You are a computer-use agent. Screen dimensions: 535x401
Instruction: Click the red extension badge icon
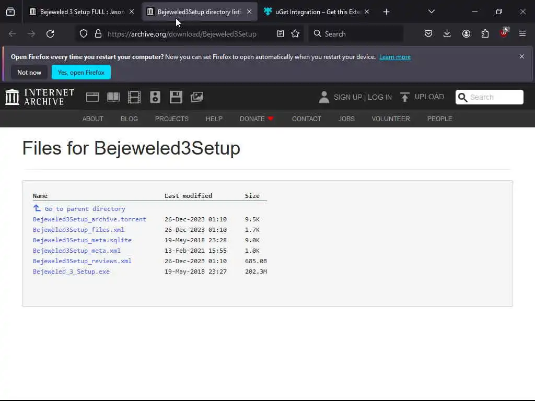[504, 33]
